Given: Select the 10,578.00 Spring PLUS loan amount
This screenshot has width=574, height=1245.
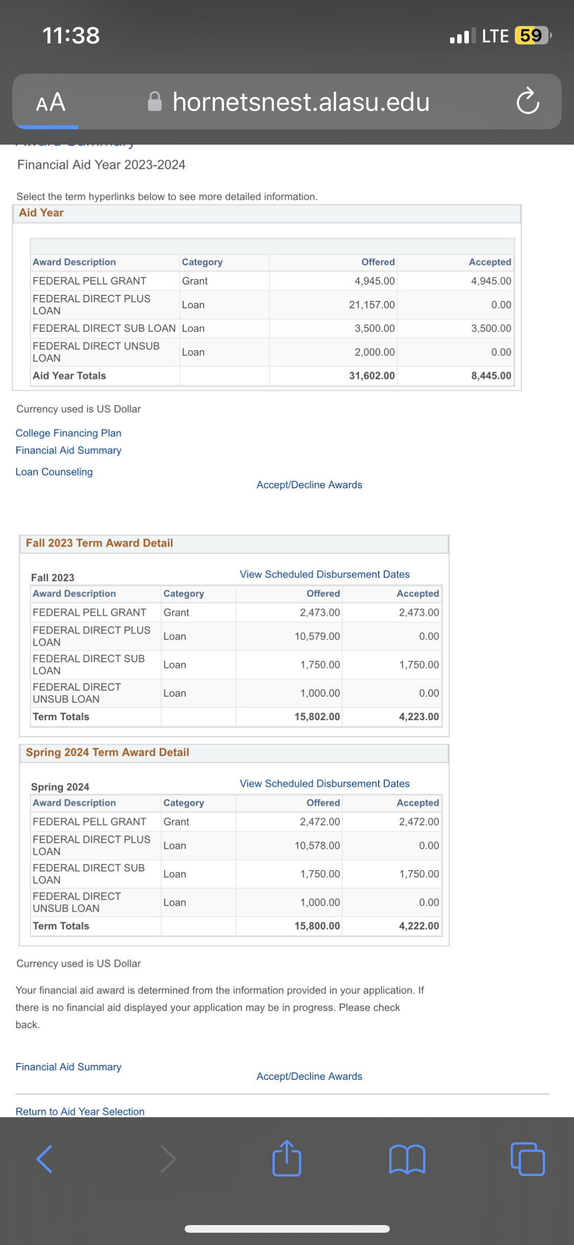Looking at the screenshot, I should [317, 845].
